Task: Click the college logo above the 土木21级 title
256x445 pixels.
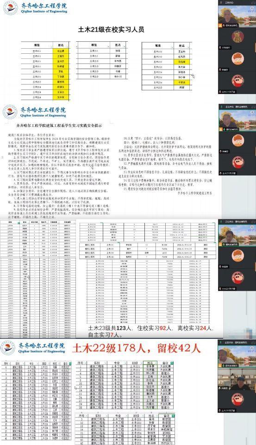Action: pos(11,8)
